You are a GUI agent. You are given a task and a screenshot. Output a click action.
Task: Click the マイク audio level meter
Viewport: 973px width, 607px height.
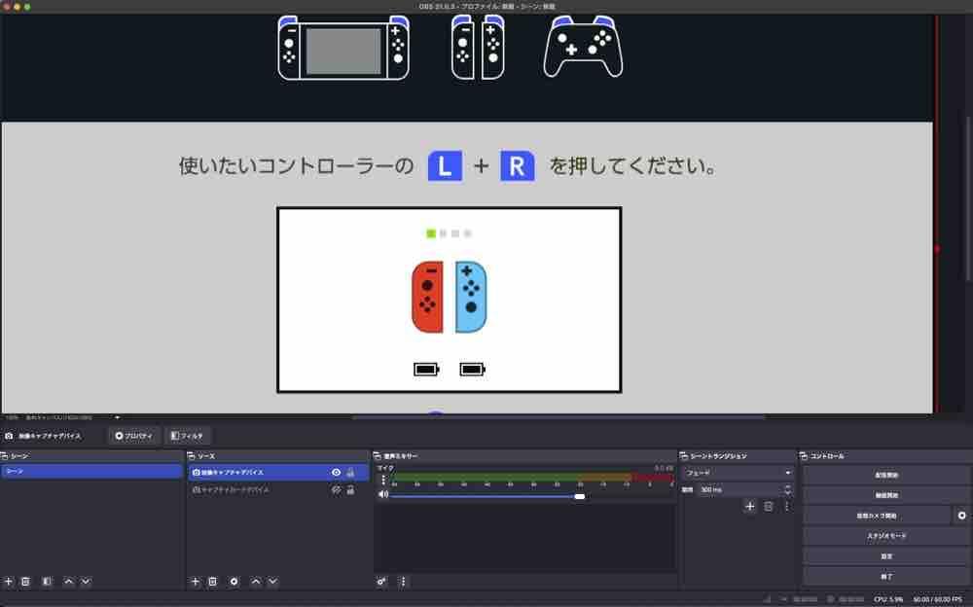pos(533,478)
